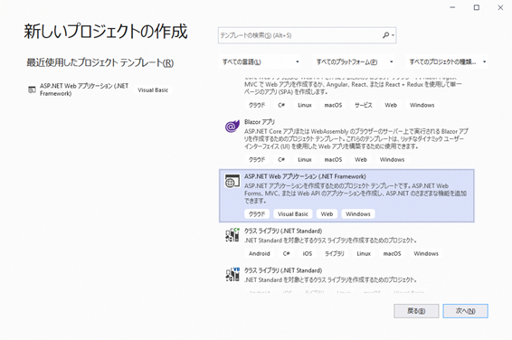Click the ASP.NET Web application globe icon in list
Screen dimensions: 512x340
(232, 181)
